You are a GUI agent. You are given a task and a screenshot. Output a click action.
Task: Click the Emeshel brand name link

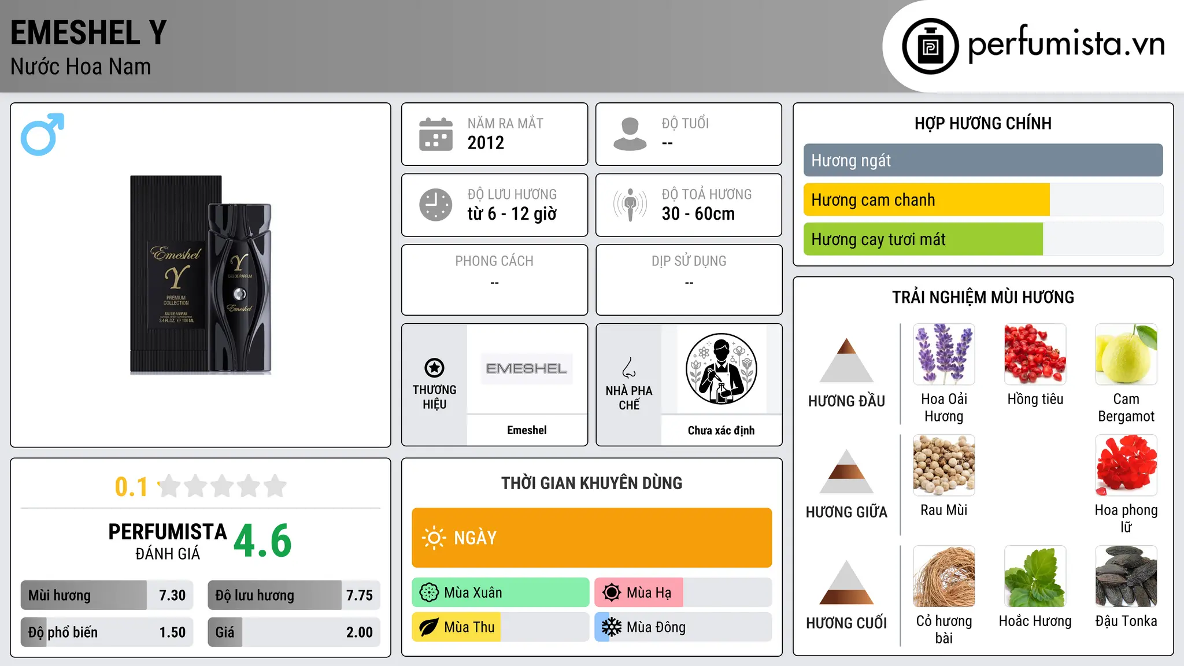[x=527, y=430]
